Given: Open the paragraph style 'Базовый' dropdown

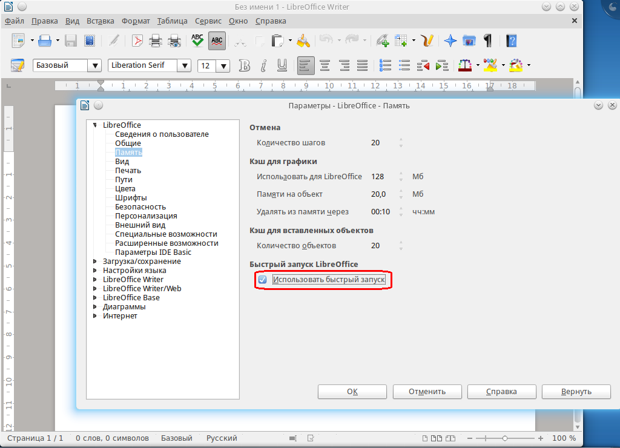Looking at the screenshot, I should tap(94, 65).
